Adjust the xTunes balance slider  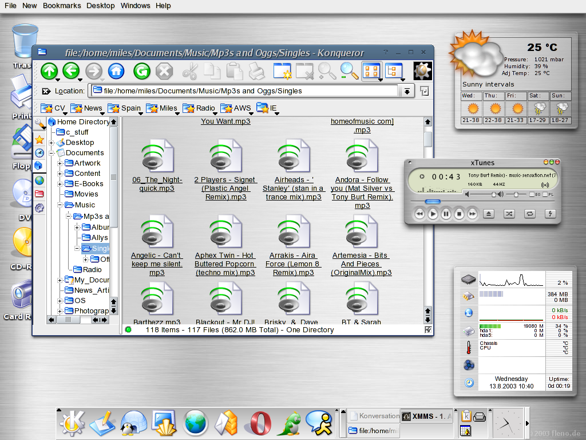(x=516, y=194)
